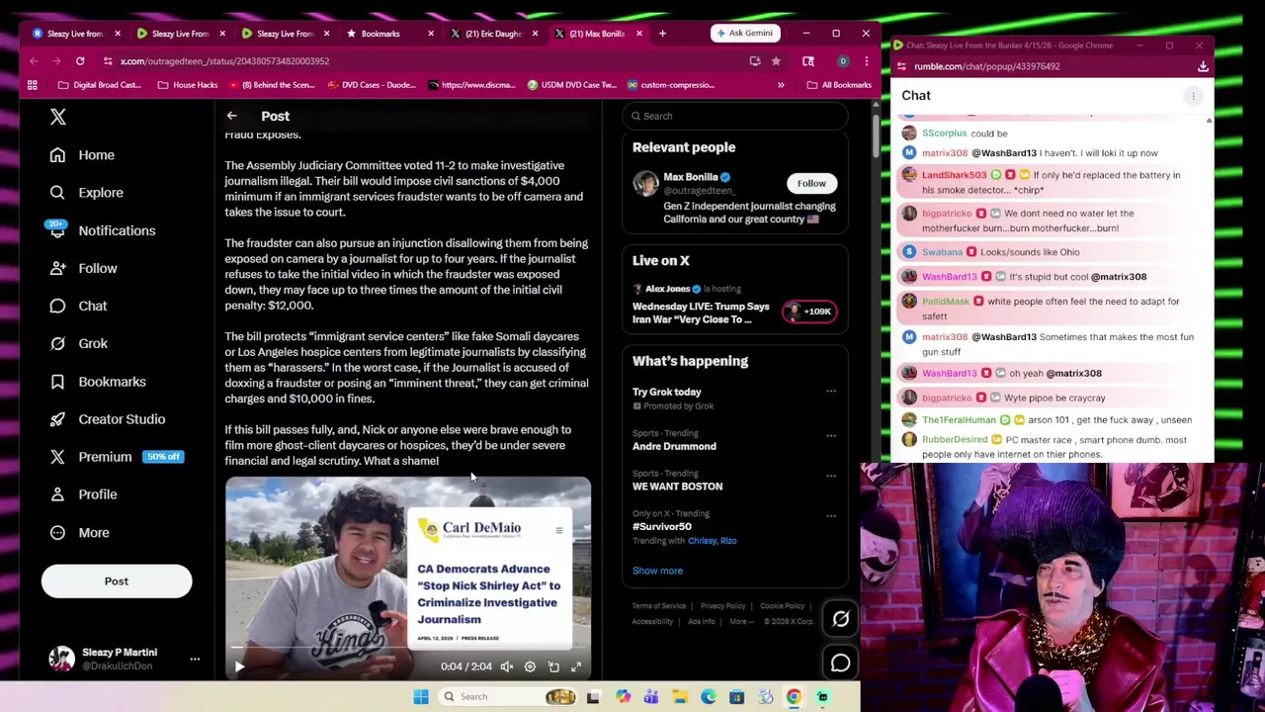Open options for #Survivor50 trend
Image resolution: width=1265 pixels, height=712 pixels.
pos(831,516)
